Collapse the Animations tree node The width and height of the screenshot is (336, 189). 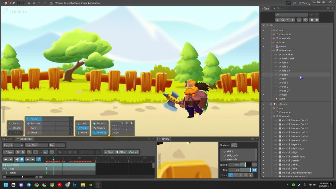274,50
